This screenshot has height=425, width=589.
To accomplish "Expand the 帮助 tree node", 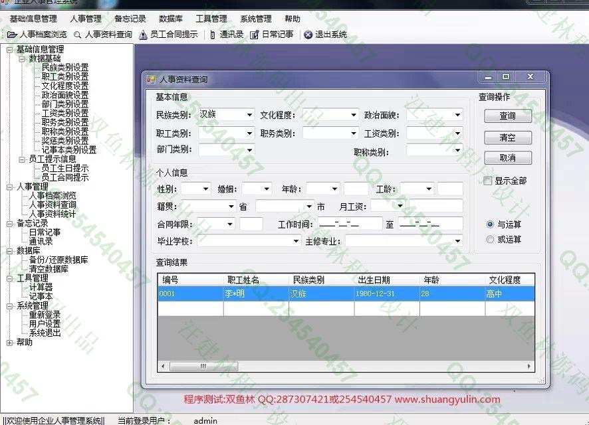I will (9, 343).
